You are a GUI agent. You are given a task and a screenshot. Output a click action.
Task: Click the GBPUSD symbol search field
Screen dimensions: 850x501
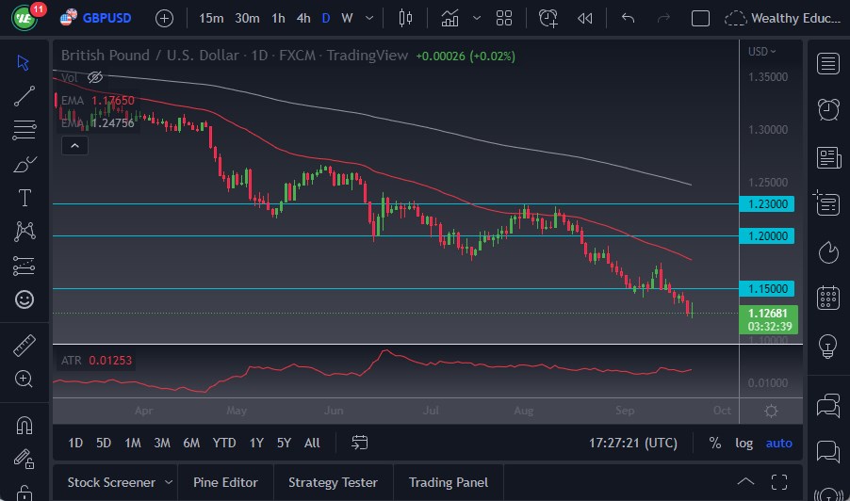click(x=105, y=18)
